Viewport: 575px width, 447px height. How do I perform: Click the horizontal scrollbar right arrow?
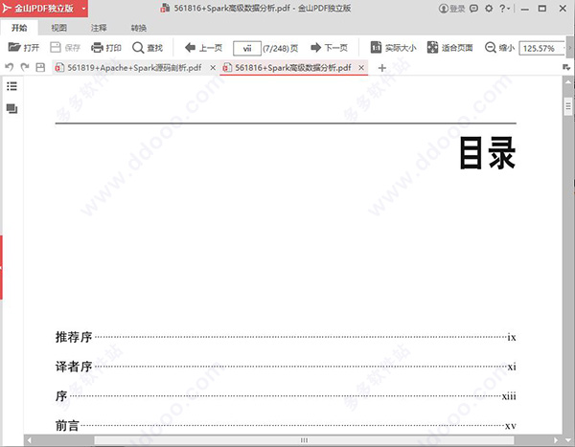(x=556, y=440)
